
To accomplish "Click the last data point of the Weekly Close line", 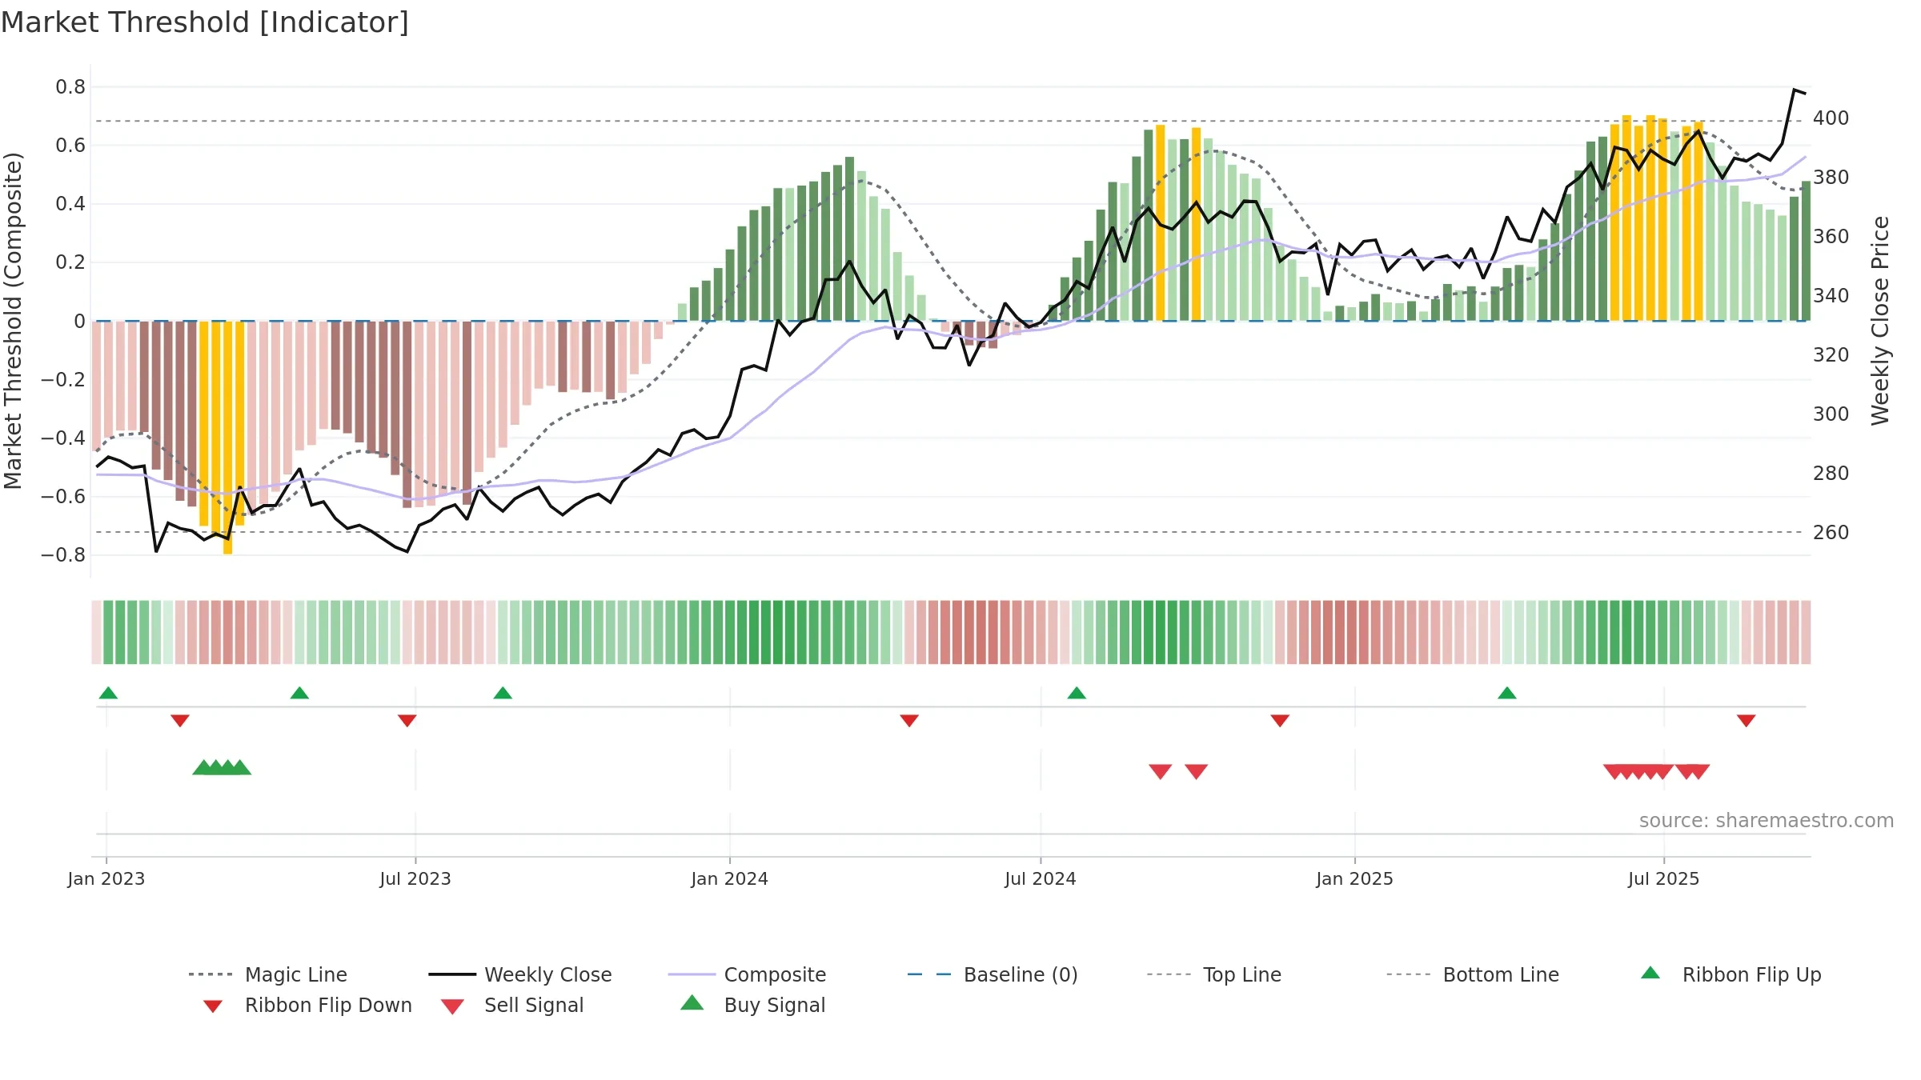I will (x=1806, y=94).
